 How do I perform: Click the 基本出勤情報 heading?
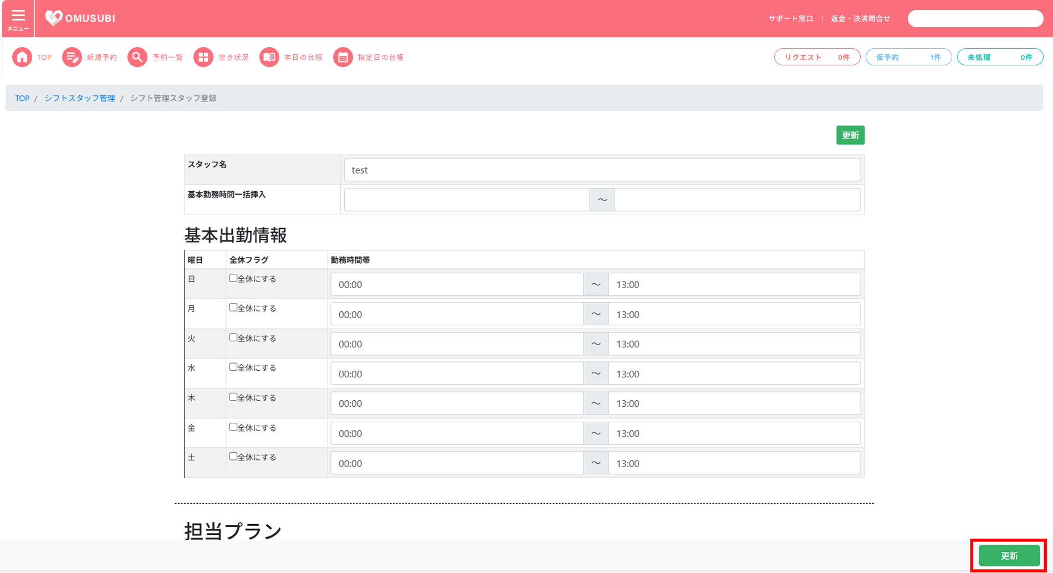pyautogui.click(x=236, y=235)
